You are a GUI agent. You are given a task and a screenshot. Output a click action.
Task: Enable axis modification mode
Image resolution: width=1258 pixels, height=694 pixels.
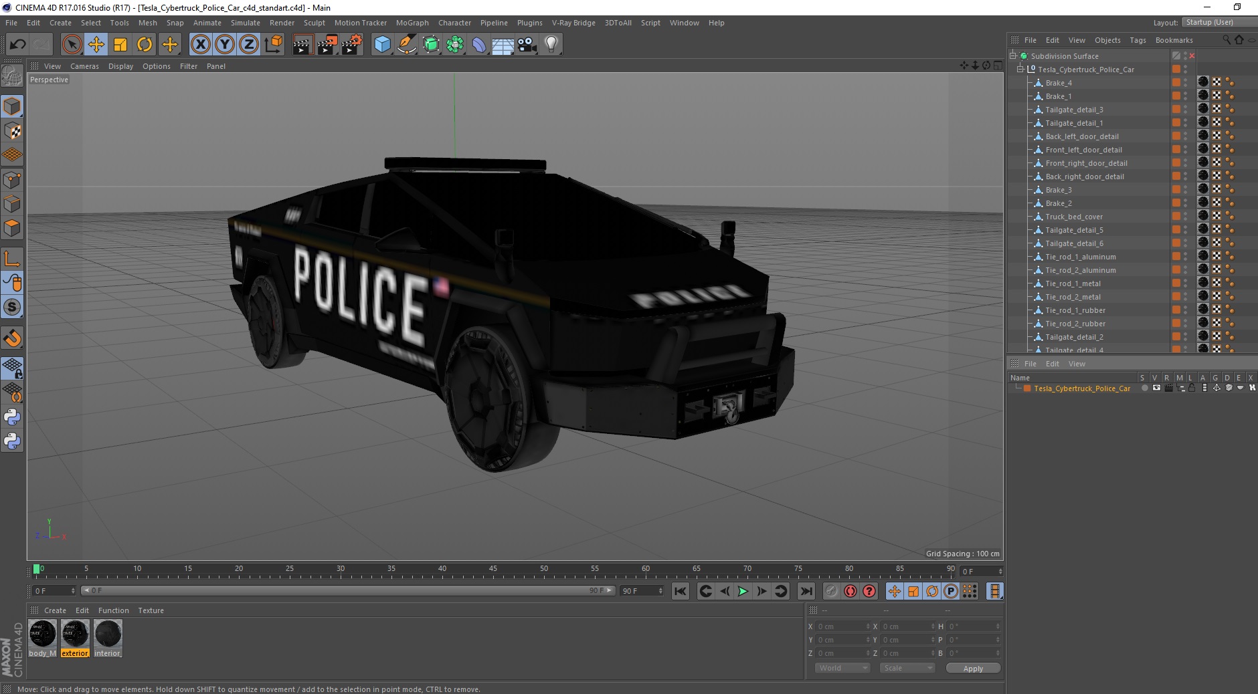(12, 259)
